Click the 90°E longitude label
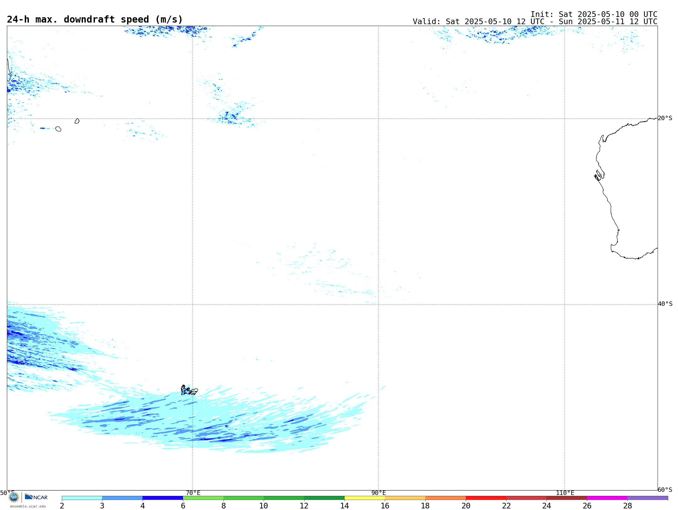 (x=379, y=493)
